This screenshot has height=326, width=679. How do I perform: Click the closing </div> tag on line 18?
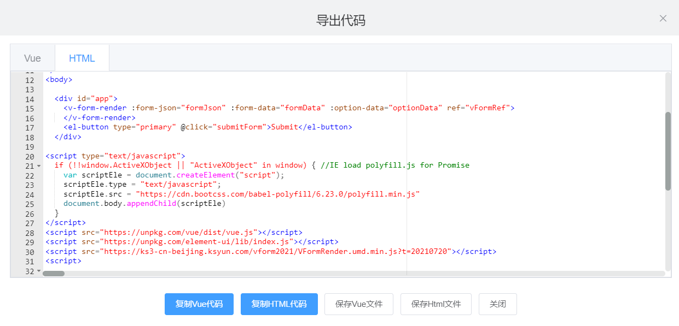click(x=68, y=137)
